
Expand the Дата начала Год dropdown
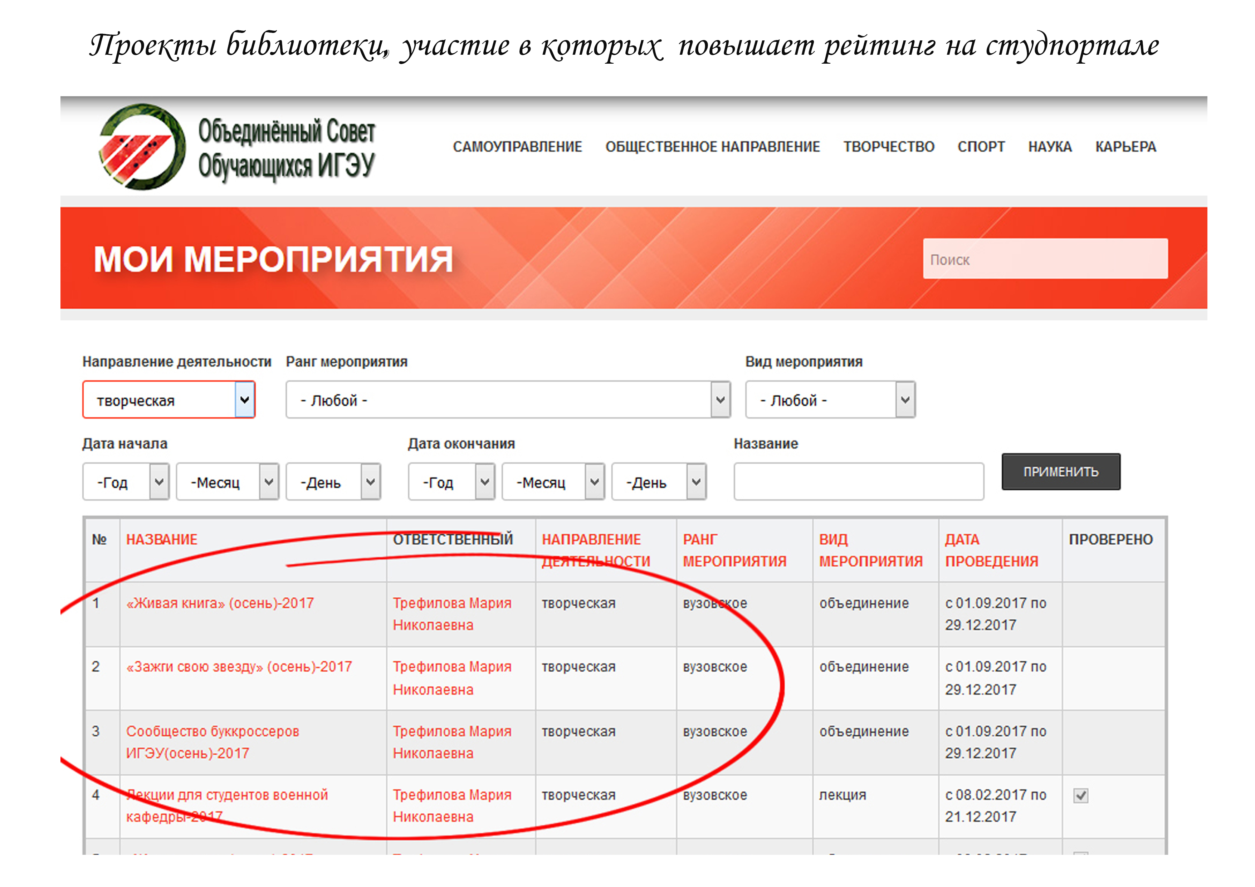(126, 482)
